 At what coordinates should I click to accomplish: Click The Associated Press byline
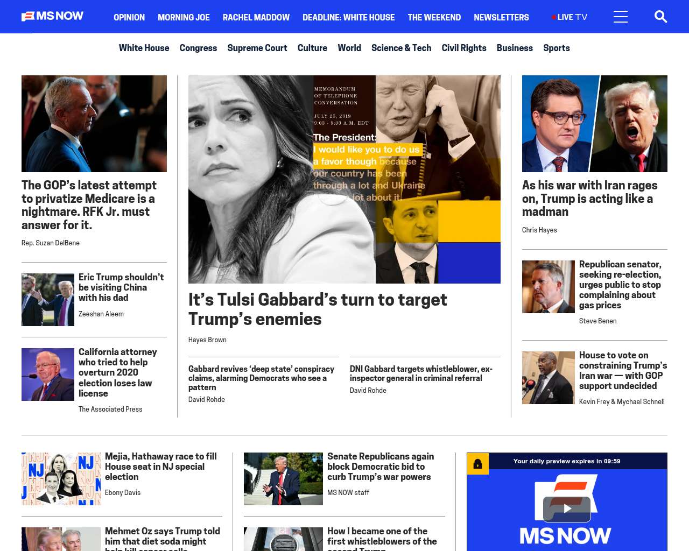(110, 409)
